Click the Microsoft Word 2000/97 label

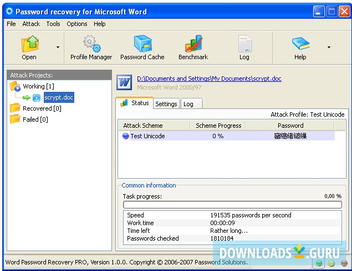(x=169, y=87)
